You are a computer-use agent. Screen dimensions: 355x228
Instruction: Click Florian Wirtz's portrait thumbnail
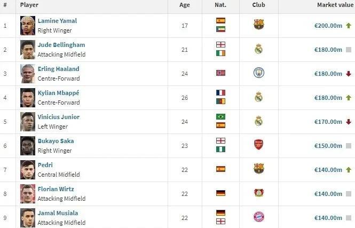pos(28,194)
